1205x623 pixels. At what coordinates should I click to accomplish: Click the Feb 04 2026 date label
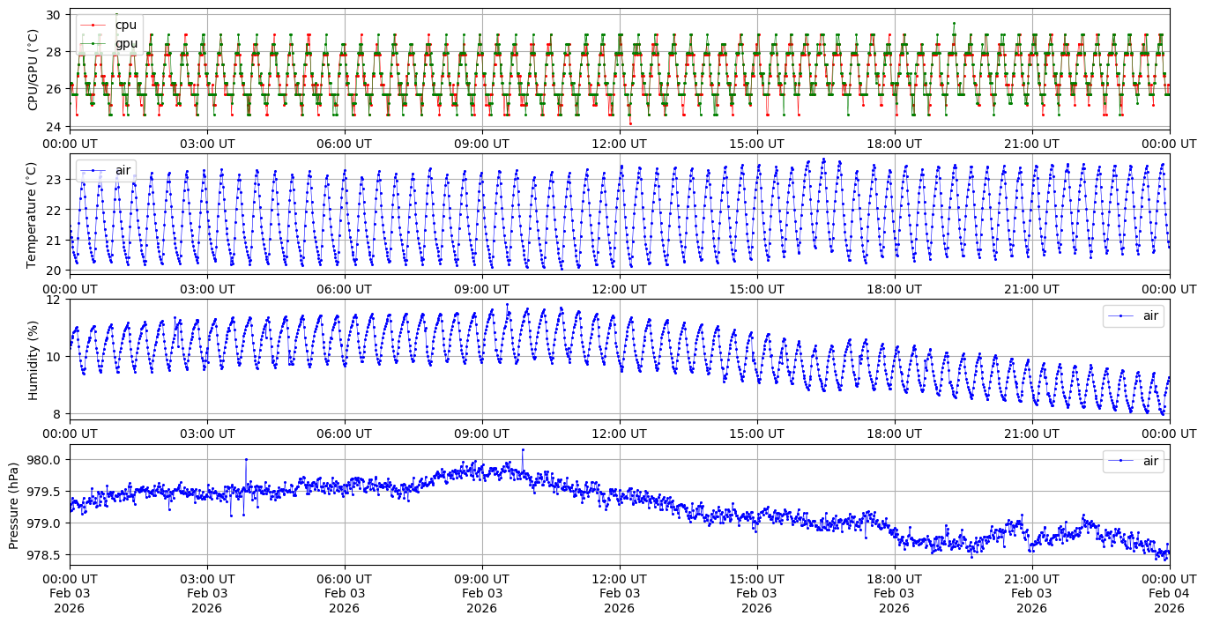[1169, 594]
